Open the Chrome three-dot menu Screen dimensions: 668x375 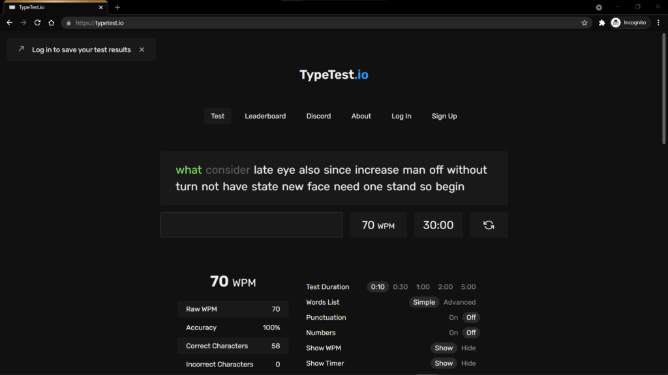(x=658, y=23)
